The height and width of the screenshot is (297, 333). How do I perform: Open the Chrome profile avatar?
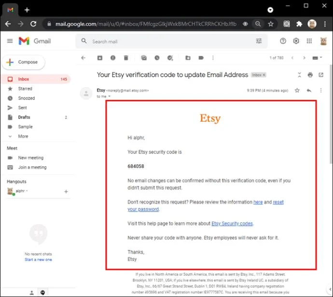[312, 24]
